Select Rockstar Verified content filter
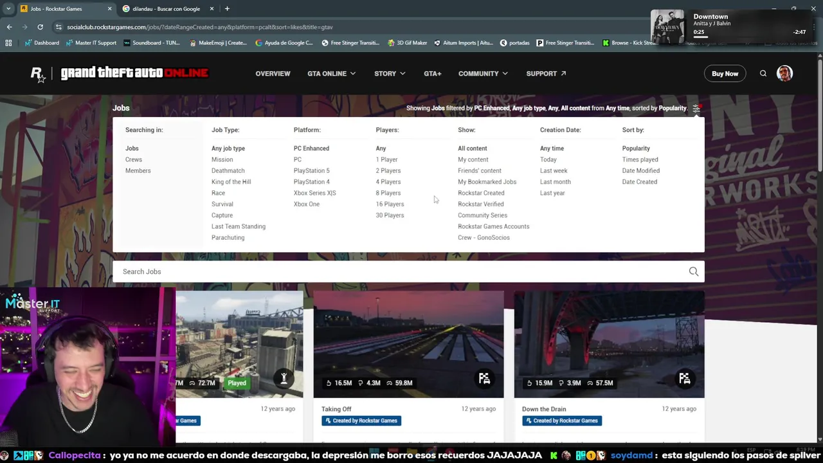Viewport: 823px width, 463px height. (480, 204)
